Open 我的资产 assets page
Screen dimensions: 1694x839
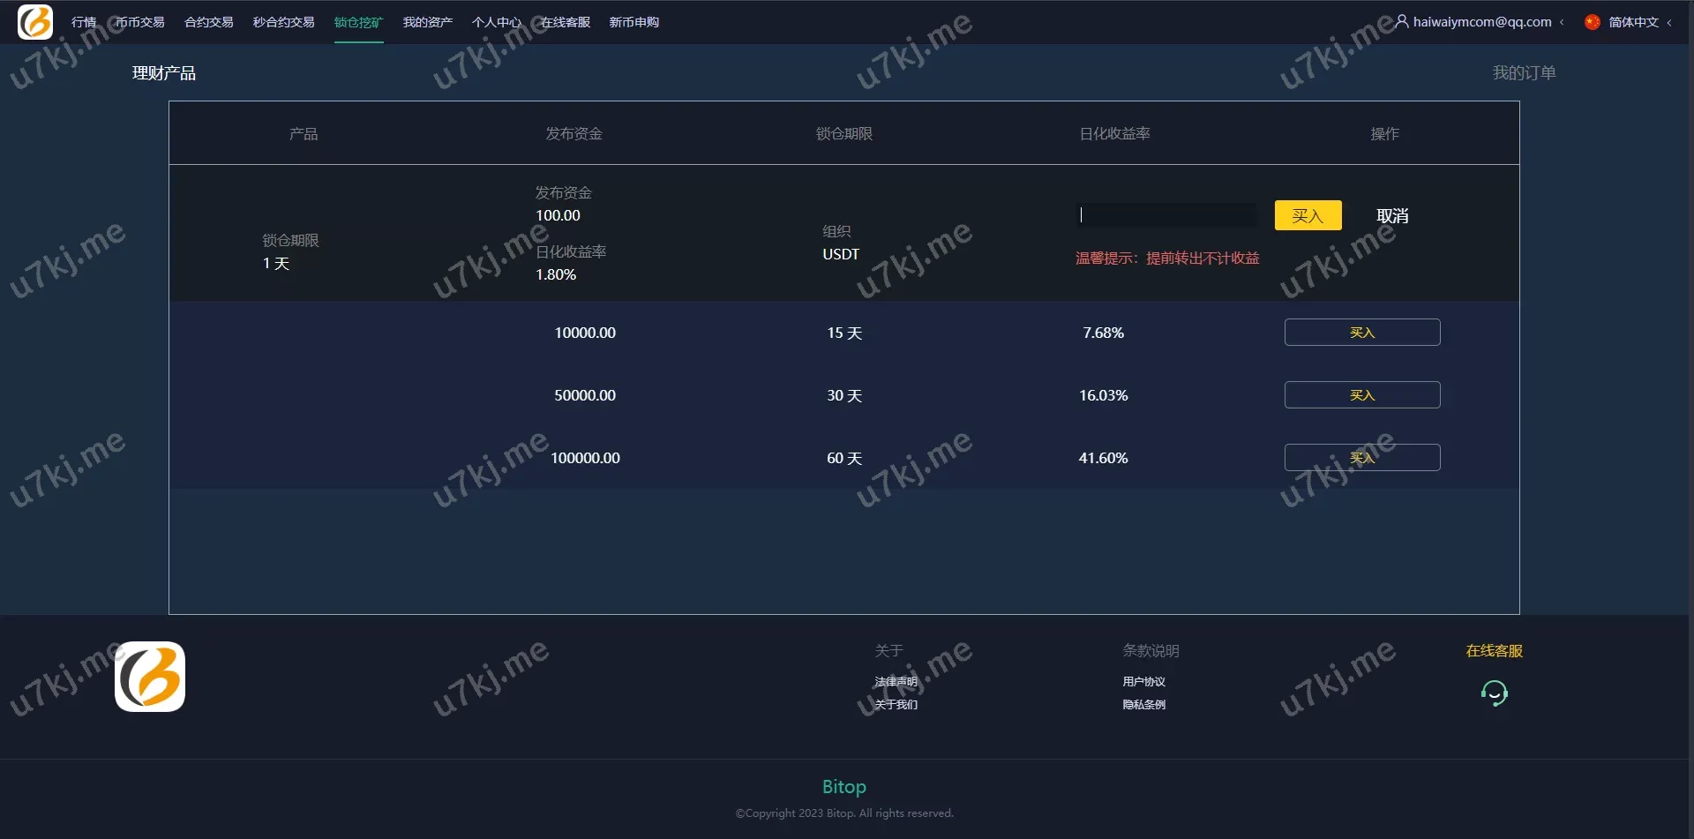(428, 22)
